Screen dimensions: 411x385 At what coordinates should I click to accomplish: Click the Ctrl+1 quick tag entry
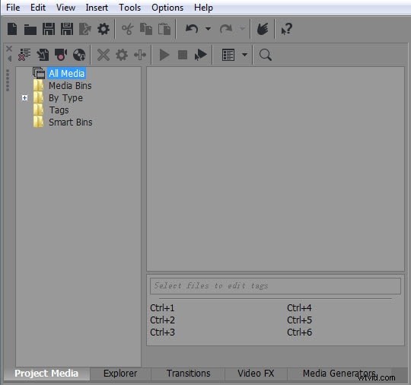(x=162, y=308)
